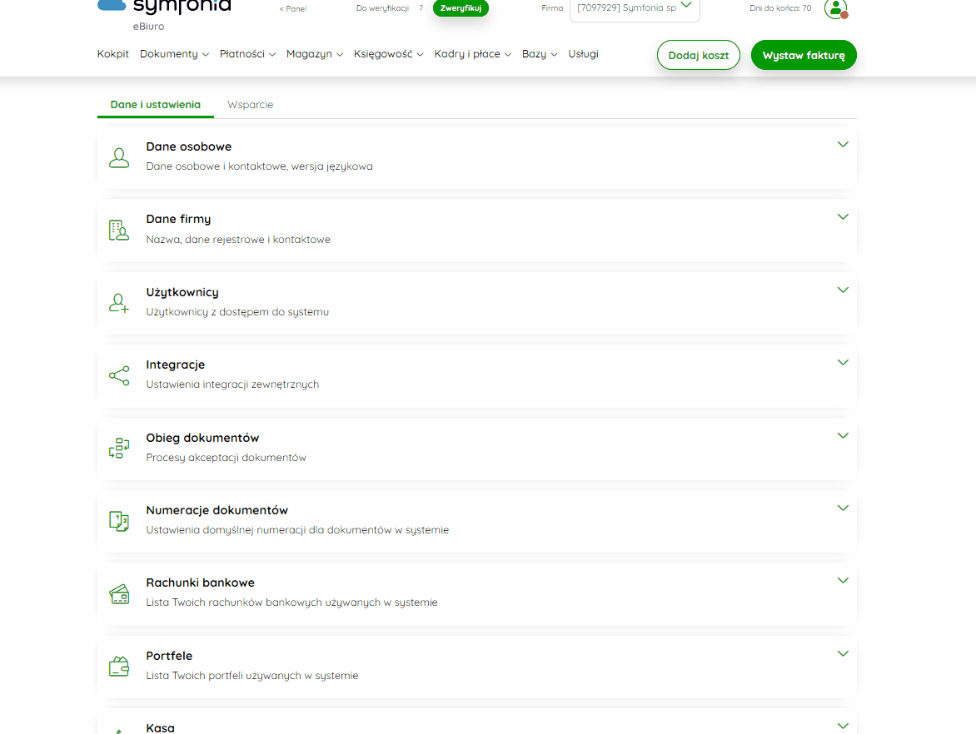Expand the Dane osobowe section chevron
Screen dimensions: 976x734
(843, 144)
